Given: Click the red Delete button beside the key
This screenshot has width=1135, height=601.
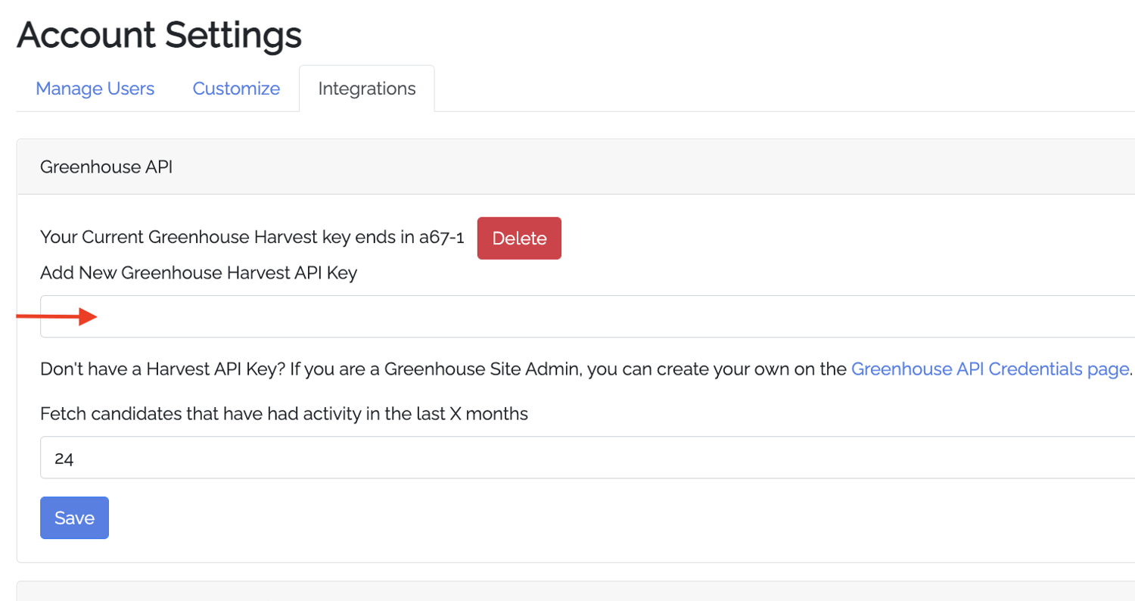Looking at the screenshot, I should 518,238.
